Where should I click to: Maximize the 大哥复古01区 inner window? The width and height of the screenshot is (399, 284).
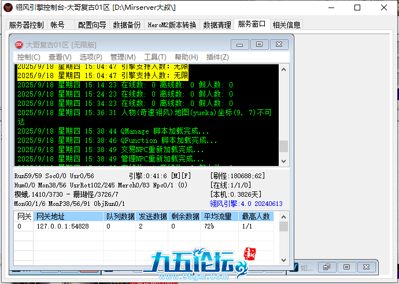259,45
